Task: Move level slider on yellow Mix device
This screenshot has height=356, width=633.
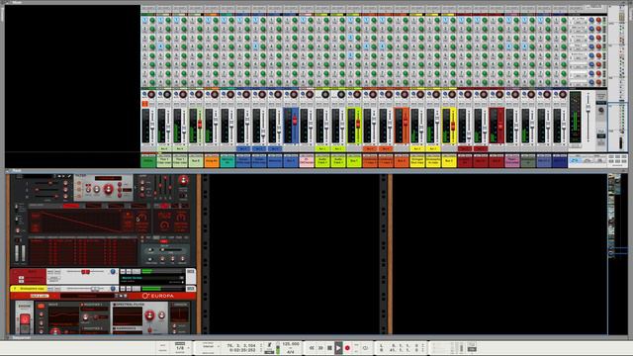Action: (95, 289)
